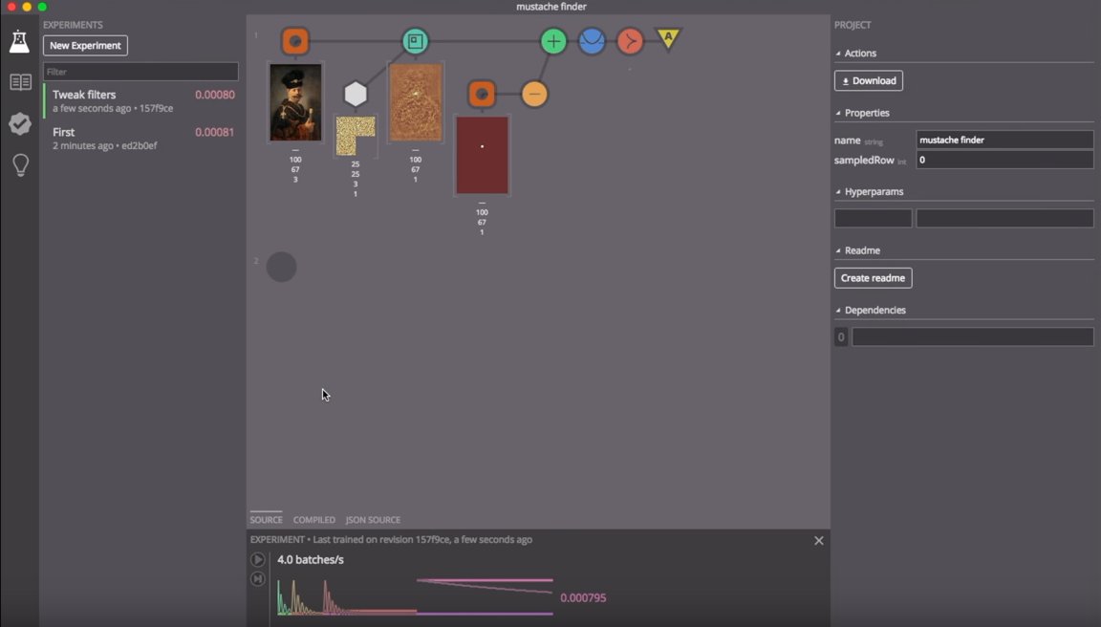Click the red comparison node in the graph
The image size is (1101, 627).
pos(630,41)
